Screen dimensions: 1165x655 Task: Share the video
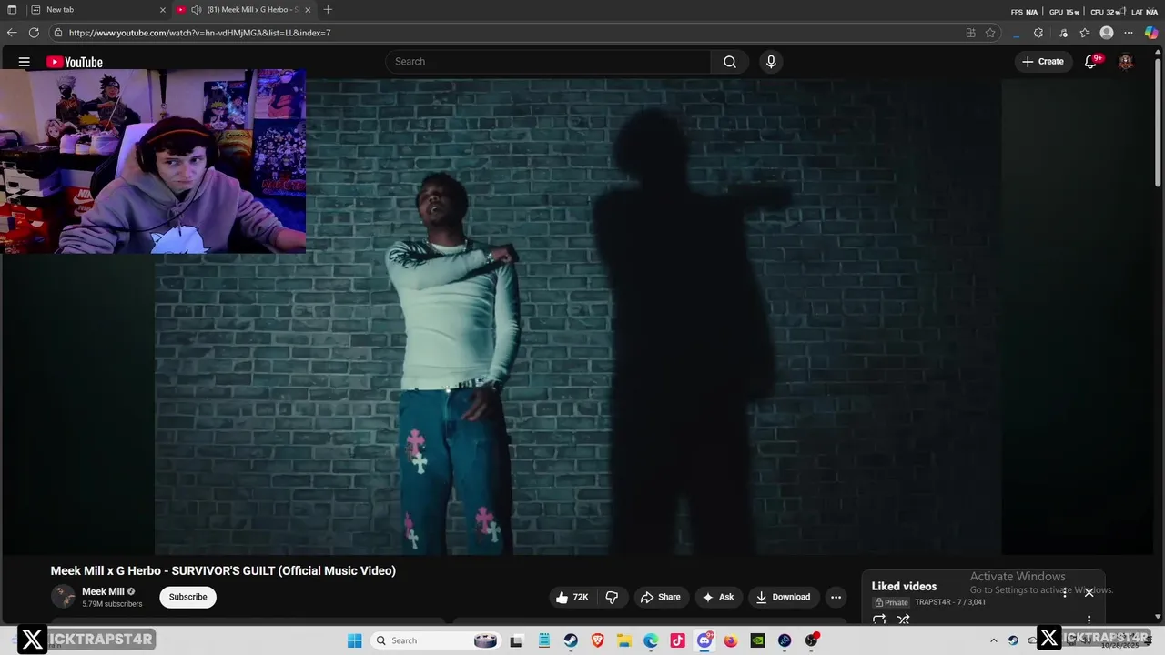[x=661, y=597]
